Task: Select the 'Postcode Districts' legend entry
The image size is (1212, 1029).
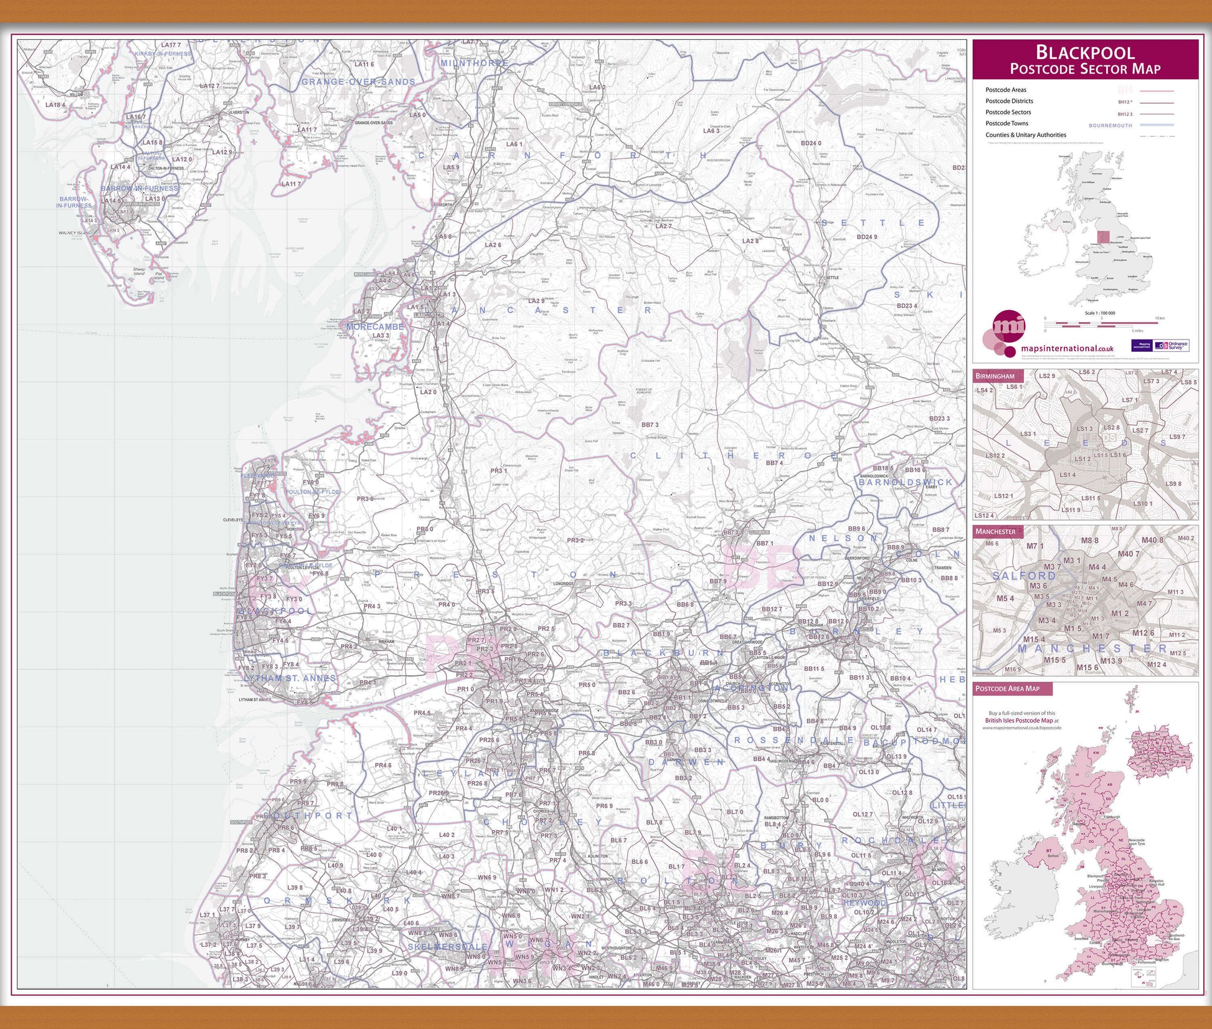Action: click(1009, 101)
